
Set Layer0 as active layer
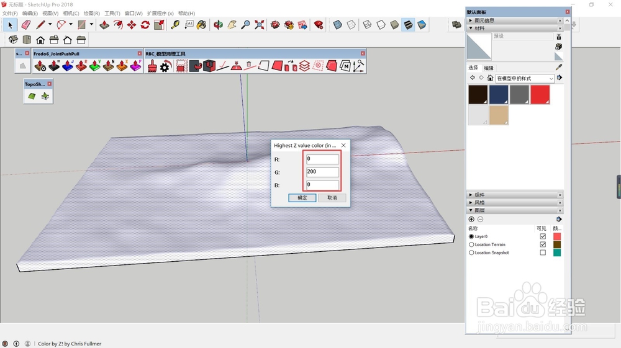tap(471, 236)
